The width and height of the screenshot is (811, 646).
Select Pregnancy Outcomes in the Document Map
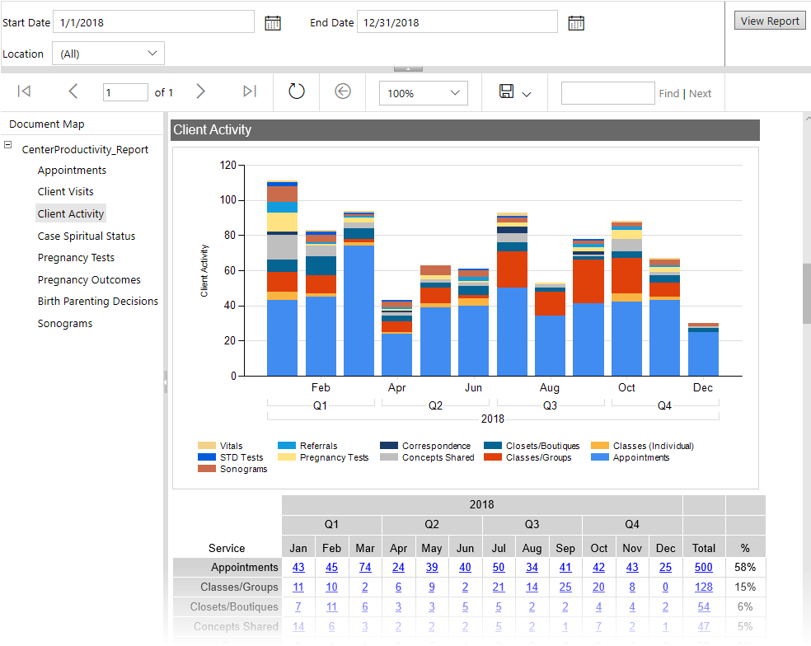click(89, 280)
